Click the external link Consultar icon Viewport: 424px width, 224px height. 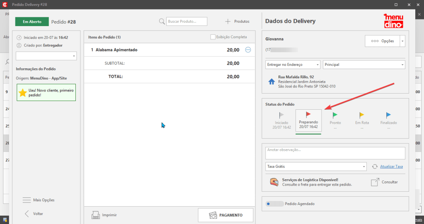point(375,182)
